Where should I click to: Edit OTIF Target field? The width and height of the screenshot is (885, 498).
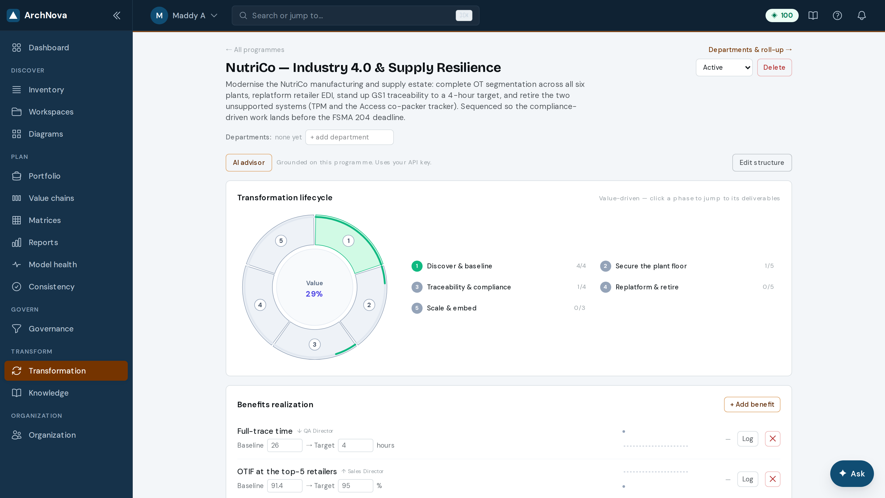click(355, 486)
